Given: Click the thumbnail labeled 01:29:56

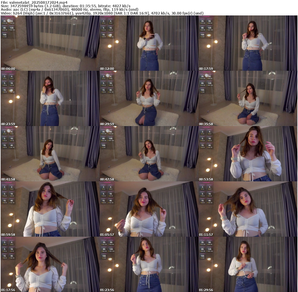Looking at the screenshot, I should coord(248,264).
